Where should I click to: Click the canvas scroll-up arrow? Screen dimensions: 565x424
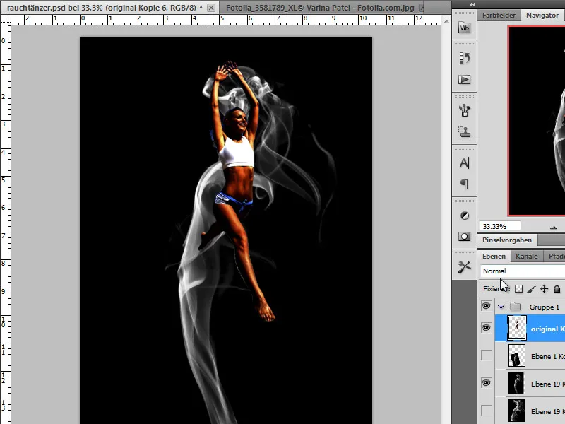(446, 21)
